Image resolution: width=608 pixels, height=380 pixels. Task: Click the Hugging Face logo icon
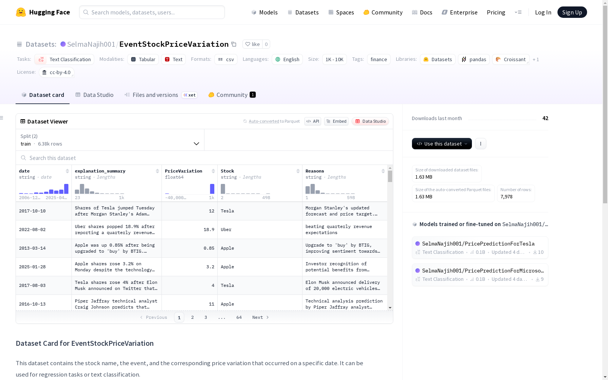tap(21, 12)
